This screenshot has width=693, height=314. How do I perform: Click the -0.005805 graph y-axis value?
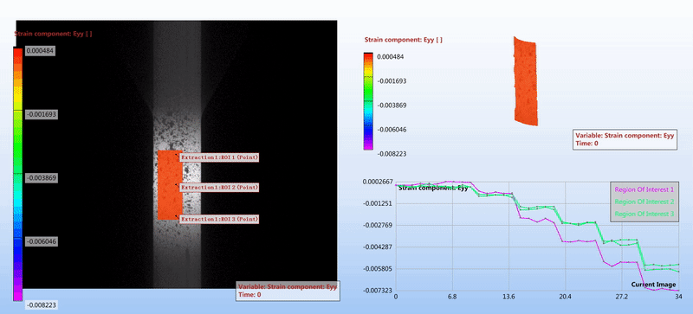point(378,269)
